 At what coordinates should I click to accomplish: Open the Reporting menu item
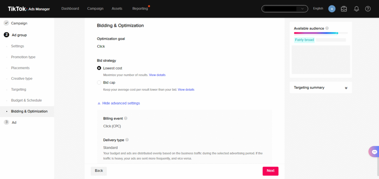140,8
